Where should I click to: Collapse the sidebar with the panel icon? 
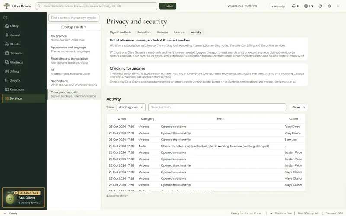pyautogui.click(x=6, y=18)
